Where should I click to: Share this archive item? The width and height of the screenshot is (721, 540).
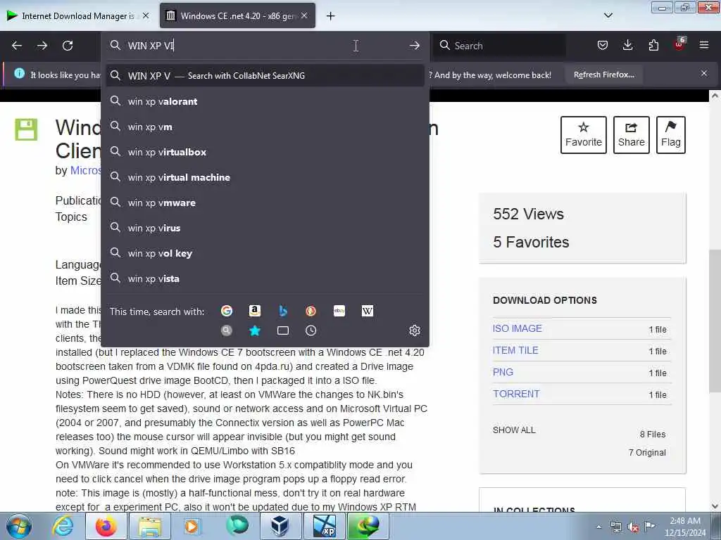tap(632, 134)
